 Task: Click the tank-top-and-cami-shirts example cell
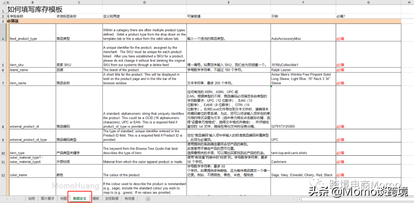(x=303, y=149)
